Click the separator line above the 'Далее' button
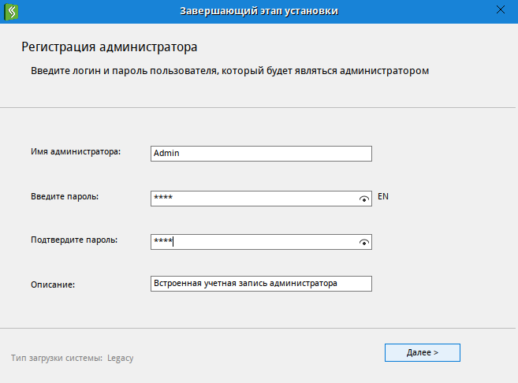518x383 pixels. pyautogui.click(x=259, y=328)
